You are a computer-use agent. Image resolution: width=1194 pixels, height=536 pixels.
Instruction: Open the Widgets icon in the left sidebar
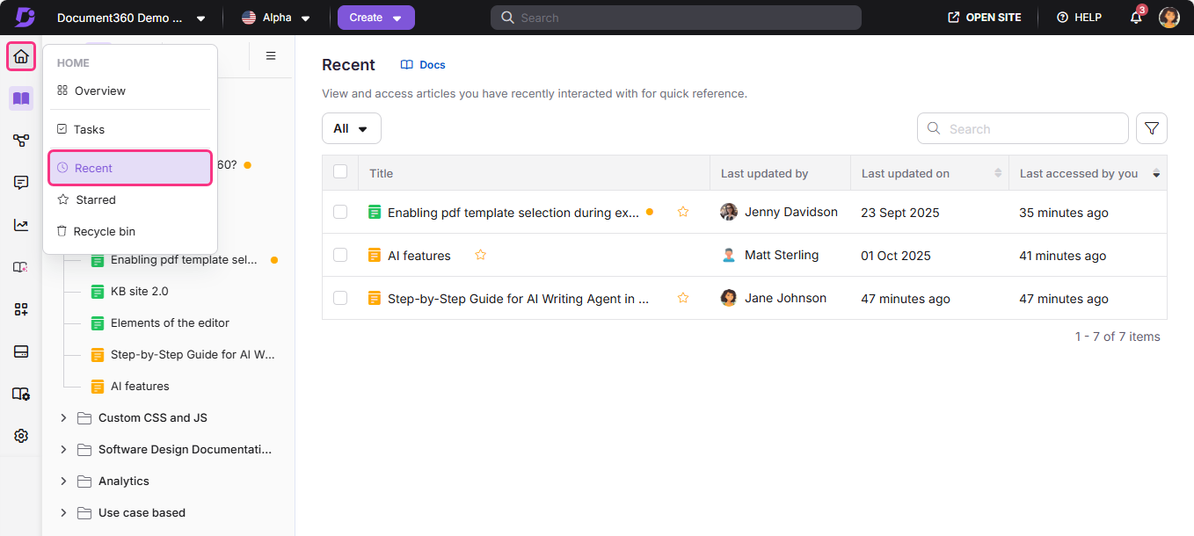(21, 308)
